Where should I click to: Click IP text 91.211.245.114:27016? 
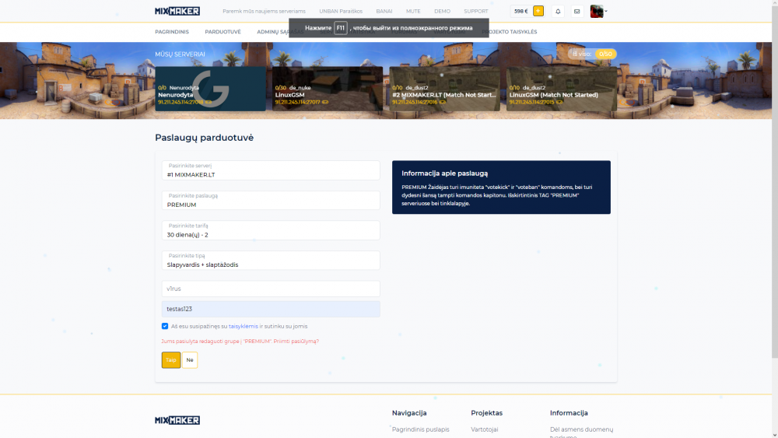(415, 102)
